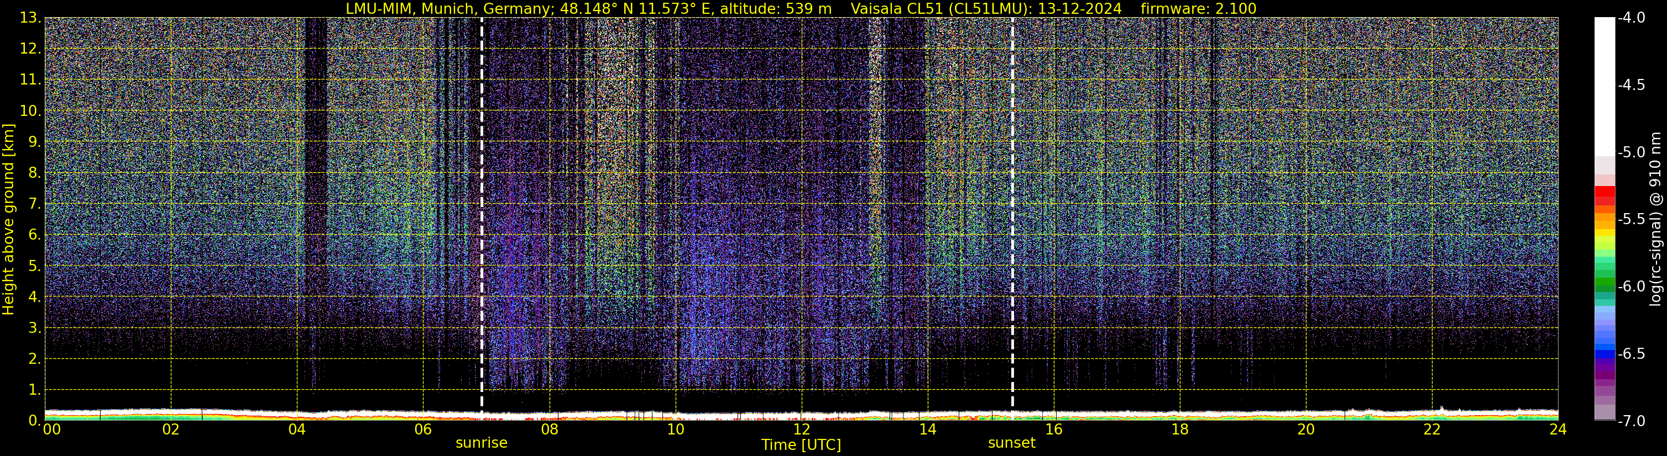Click the 'sunrise' label
The width and height of the screenshot is (1667, 456).
[x=482, y=443]
